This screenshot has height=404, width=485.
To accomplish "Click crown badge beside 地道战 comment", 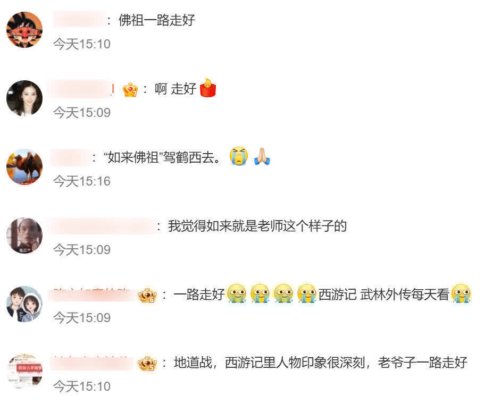I will coord(147,364).
